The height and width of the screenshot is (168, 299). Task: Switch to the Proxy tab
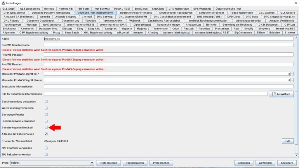click(57, 33)
